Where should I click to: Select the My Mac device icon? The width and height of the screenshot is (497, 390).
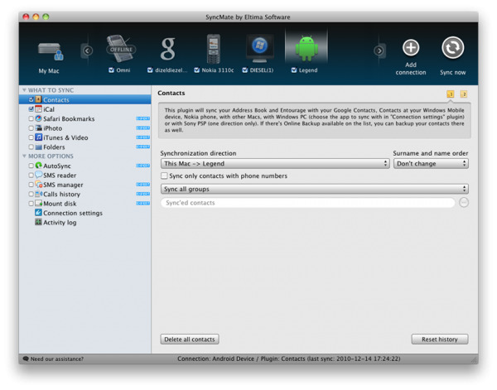click(49, 52)
